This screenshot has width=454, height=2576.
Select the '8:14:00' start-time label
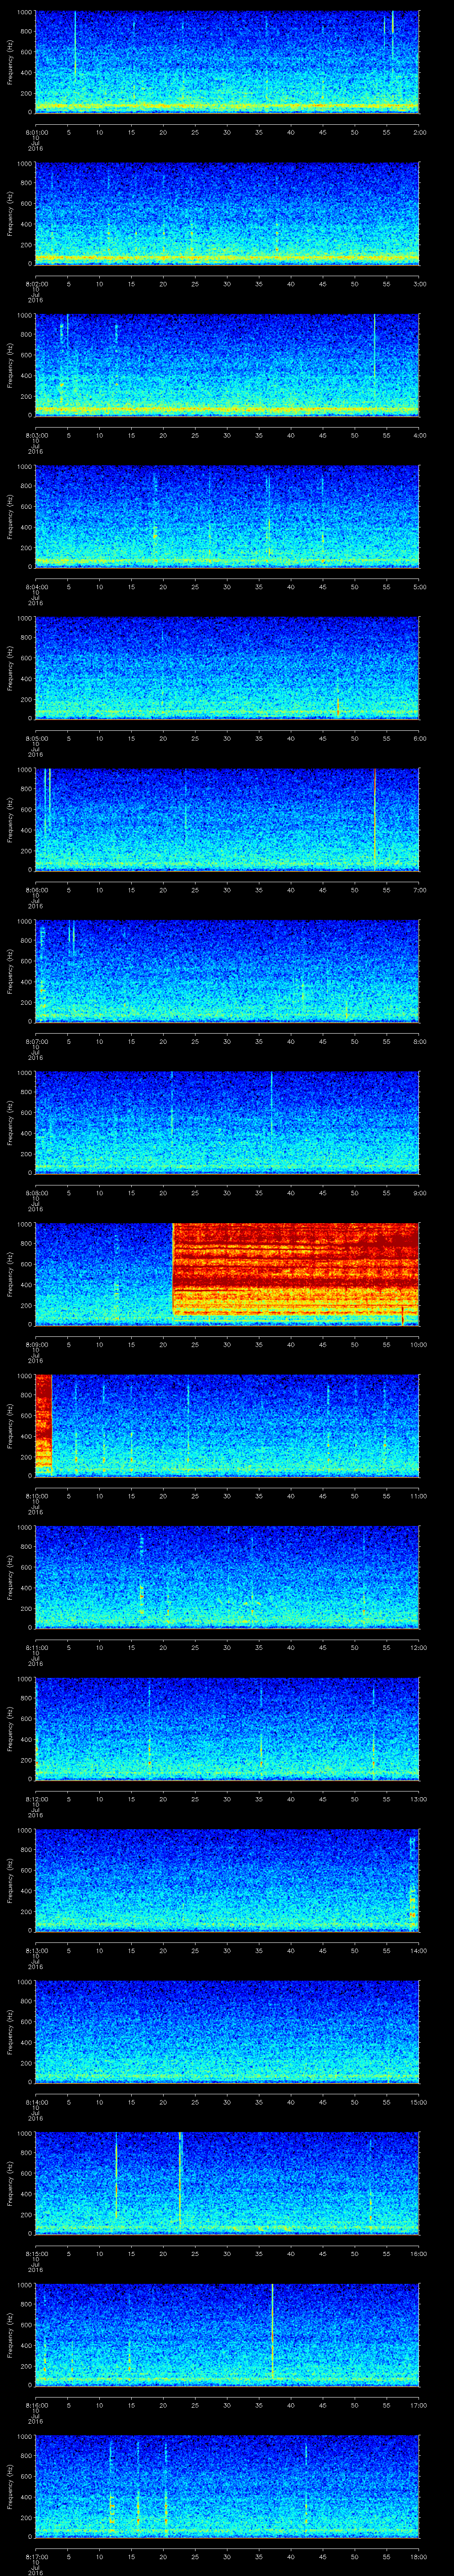click(36, 2101)
